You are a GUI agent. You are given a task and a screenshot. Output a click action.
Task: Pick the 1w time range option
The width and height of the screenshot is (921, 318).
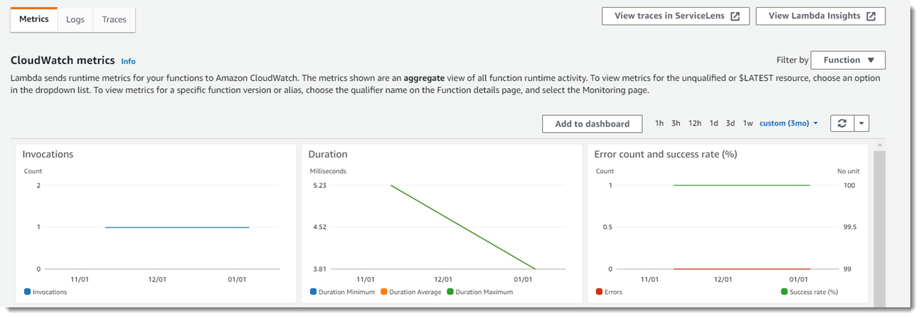coord(747,124)
